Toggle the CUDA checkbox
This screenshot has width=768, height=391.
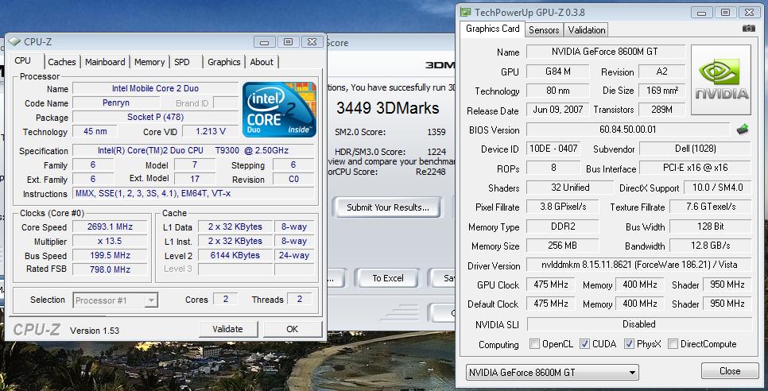point(584,344)
